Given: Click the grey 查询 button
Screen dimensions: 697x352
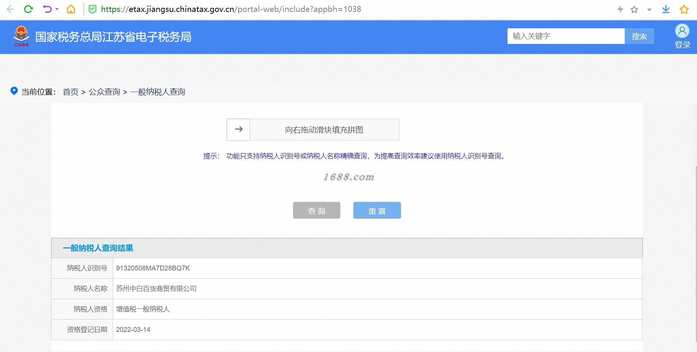Looking at the screenshot, I should pos(316,210).
